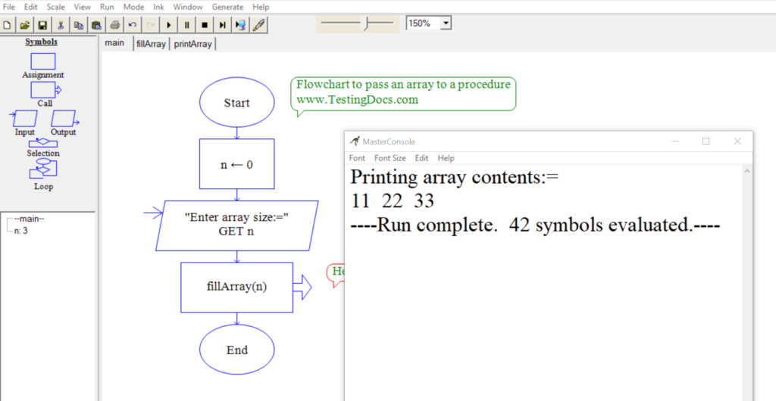Save the flowchart with the floppy disk icon
776x401 pixels.
tap(42, 25)
